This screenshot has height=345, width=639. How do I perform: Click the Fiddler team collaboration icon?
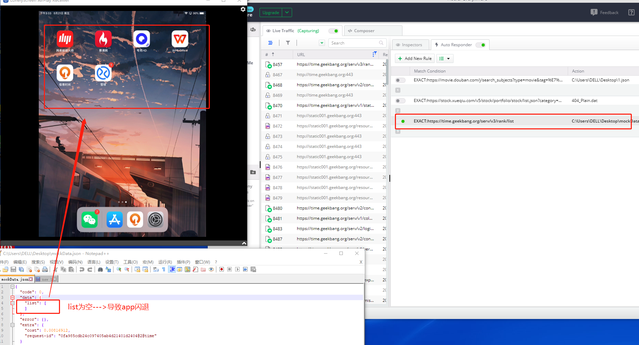[253, 30]
